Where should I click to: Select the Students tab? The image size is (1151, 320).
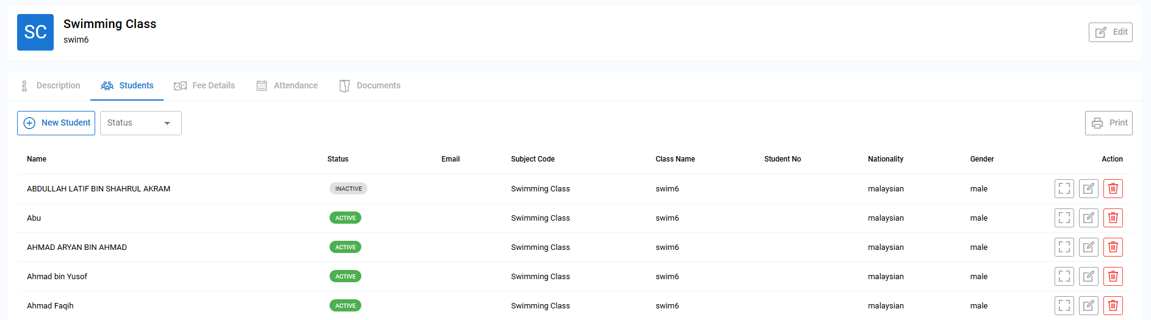127,86
